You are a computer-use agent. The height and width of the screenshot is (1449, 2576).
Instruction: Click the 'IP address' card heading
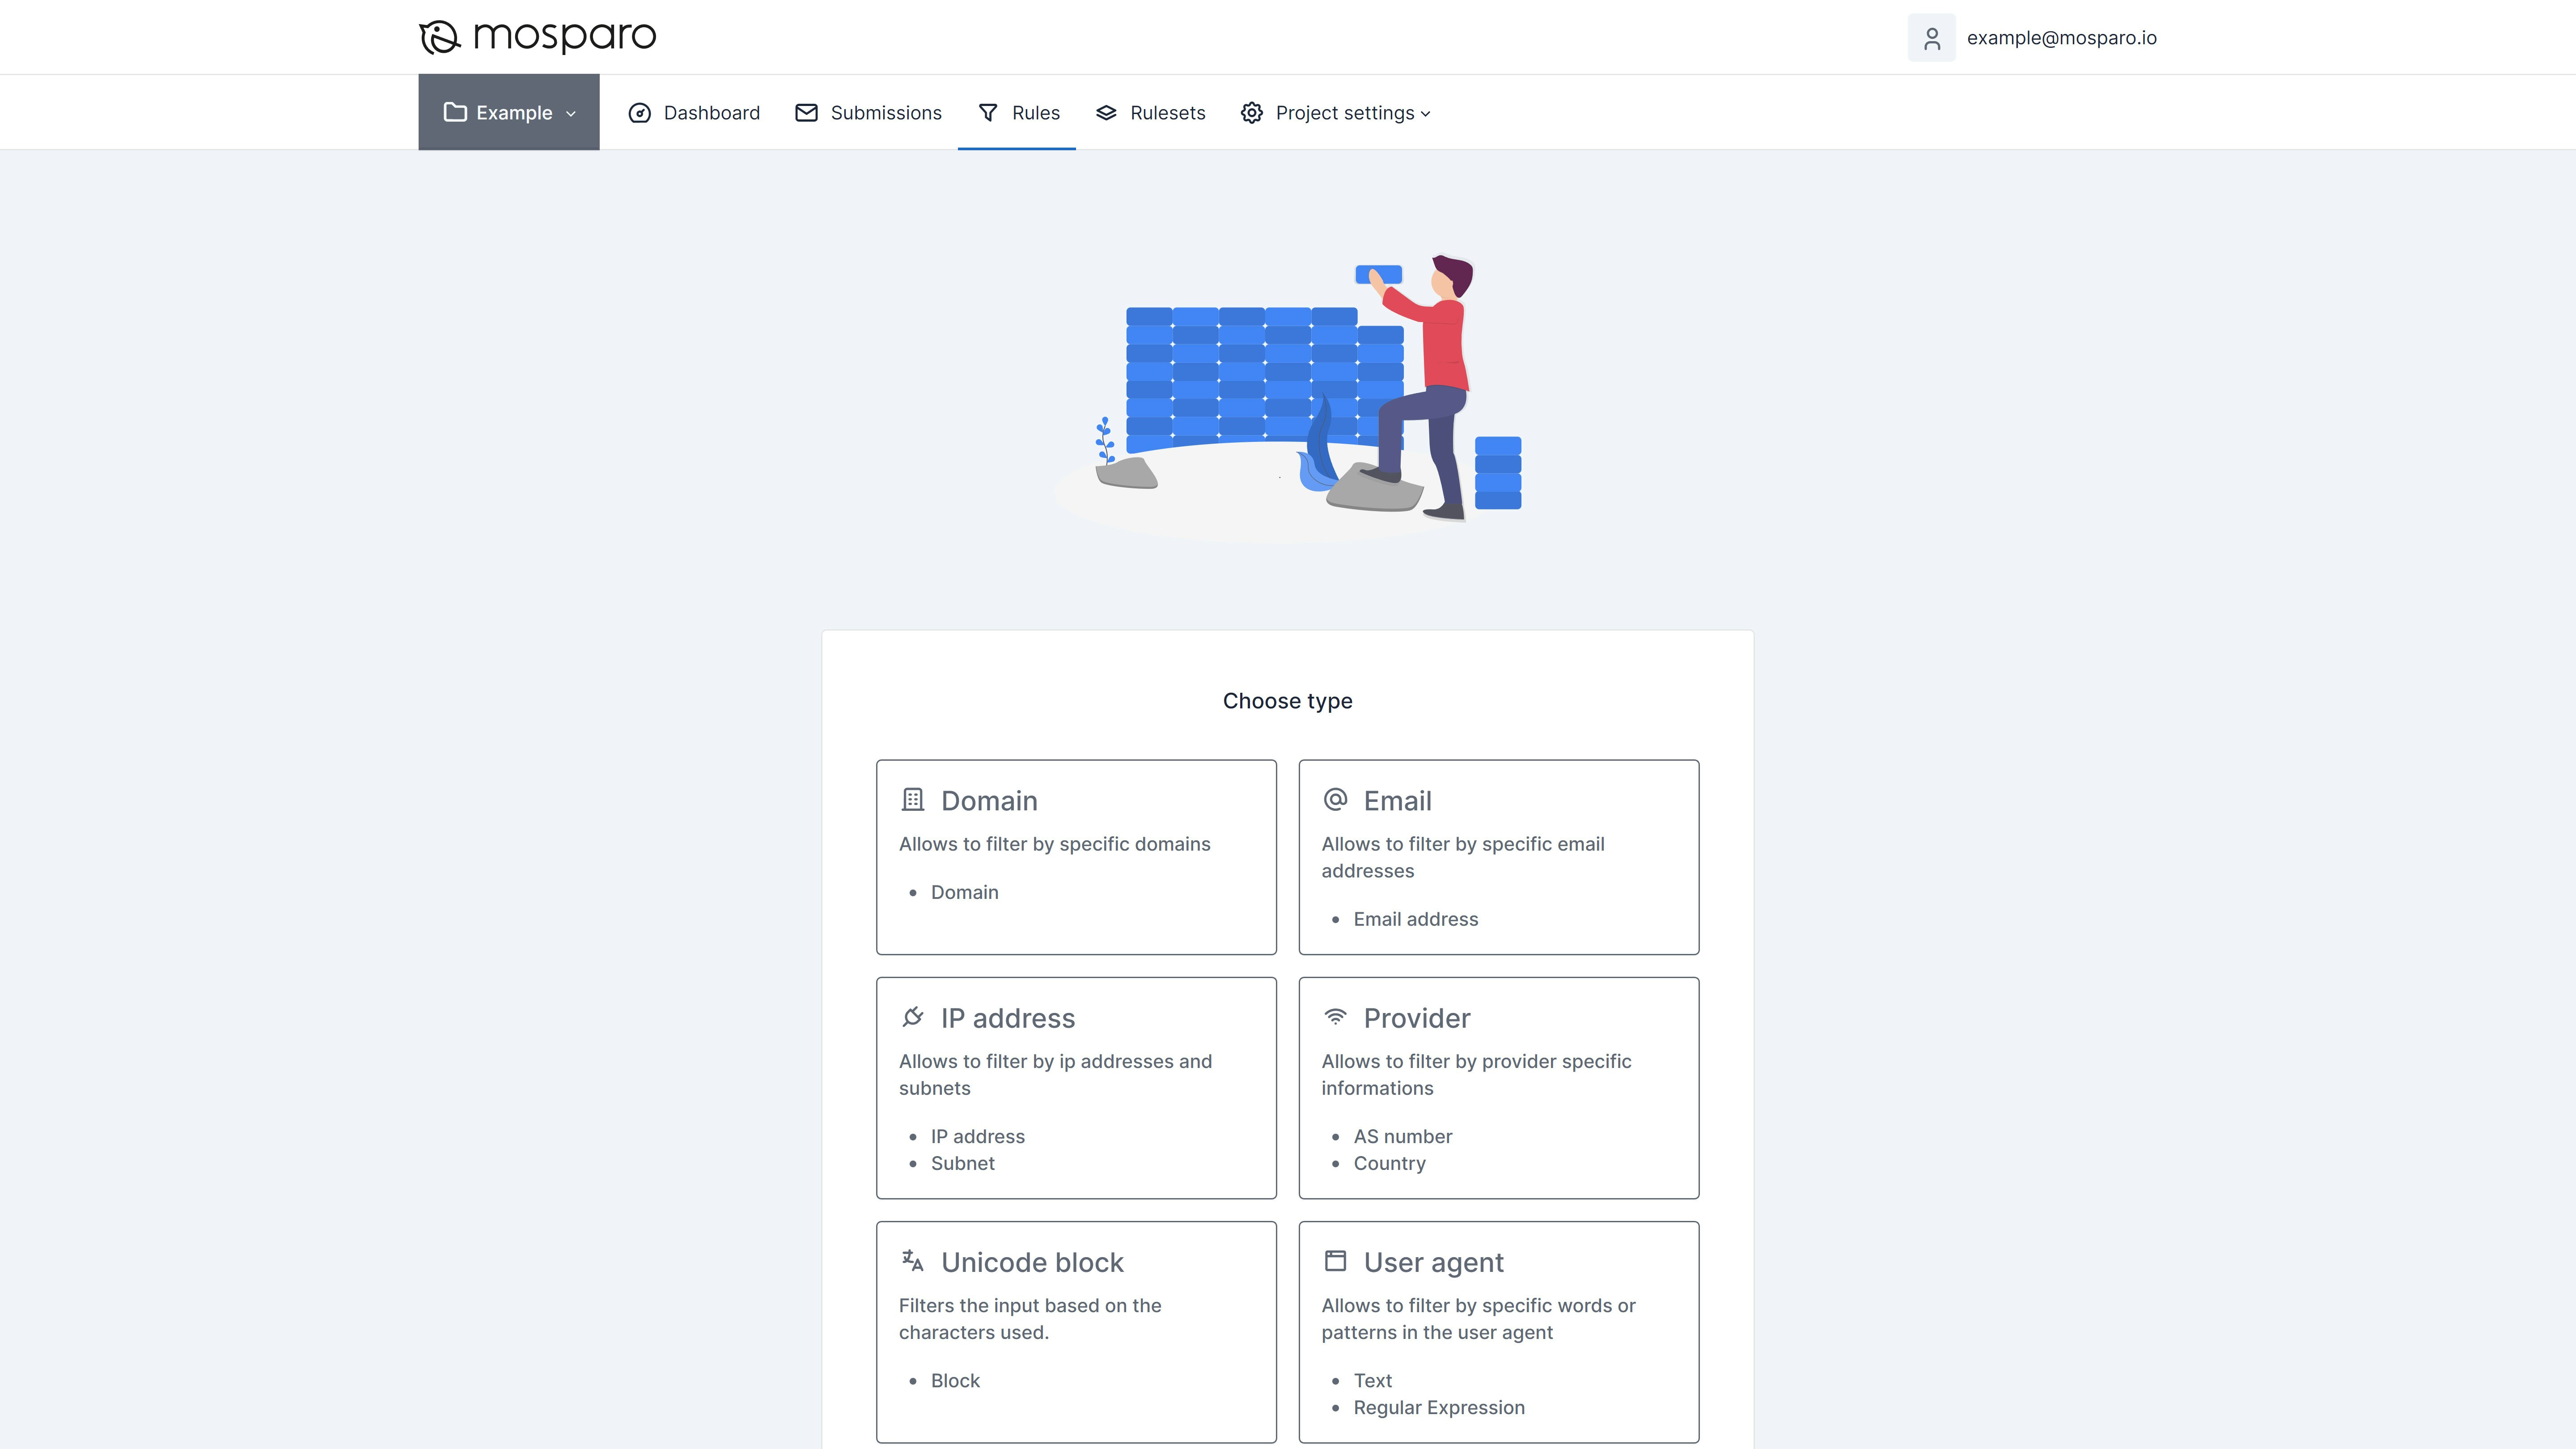(x=1007, y=1017)
